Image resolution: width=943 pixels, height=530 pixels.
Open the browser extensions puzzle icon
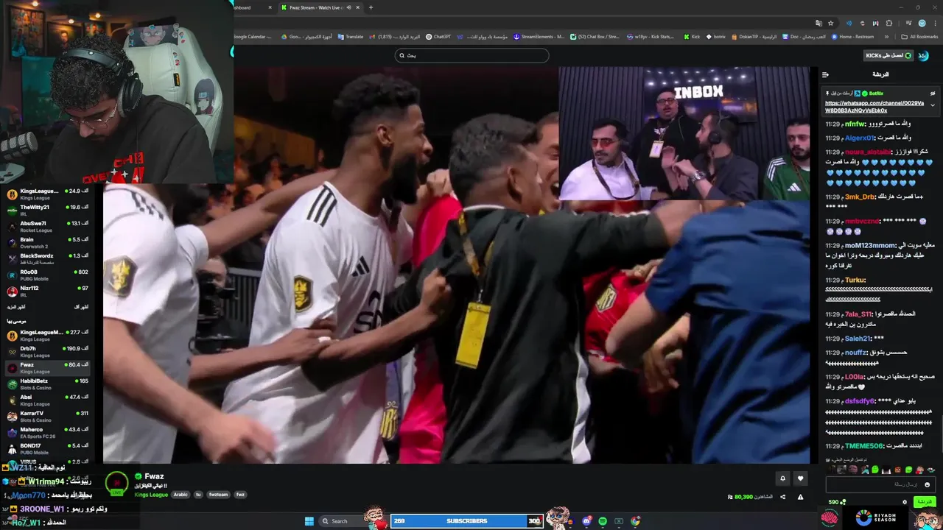tap(888, 23)
